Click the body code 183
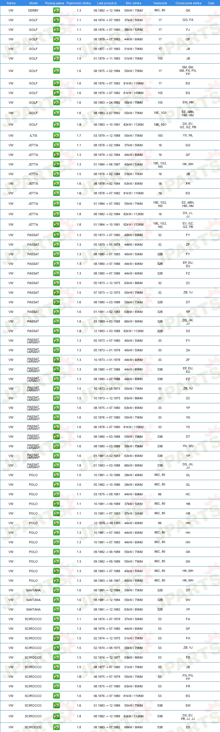The image size is (220, 732). [x=160, y=136]
